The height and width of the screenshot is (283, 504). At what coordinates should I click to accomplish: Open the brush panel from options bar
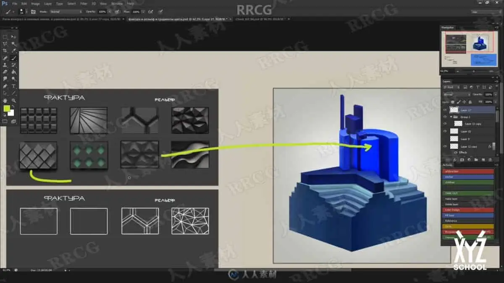(33, 12)
